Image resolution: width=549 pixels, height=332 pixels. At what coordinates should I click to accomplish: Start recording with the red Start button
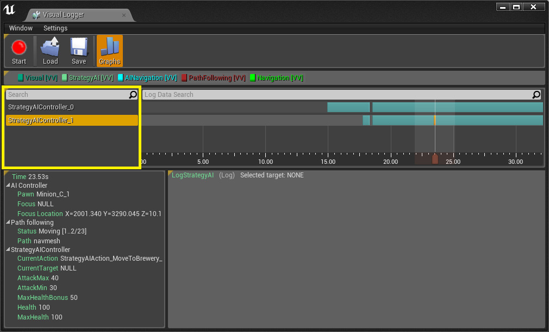pyautogui.click(x=19, y=51)
